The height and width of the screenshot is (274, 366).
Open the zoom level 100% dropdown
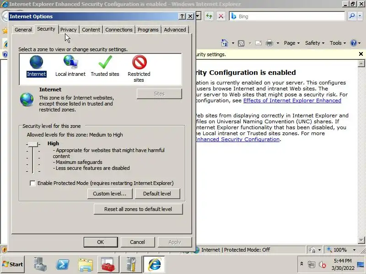354,250
